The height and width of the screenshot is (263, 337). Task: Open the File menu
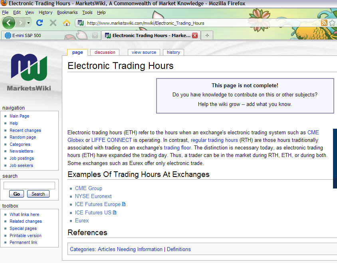point(5,12)
